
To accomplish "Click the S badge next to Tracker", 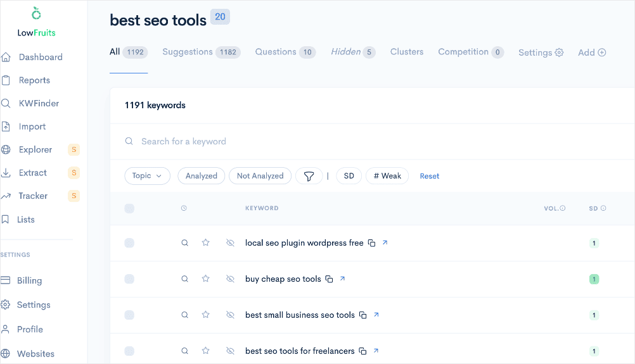I will pos(74,196).
